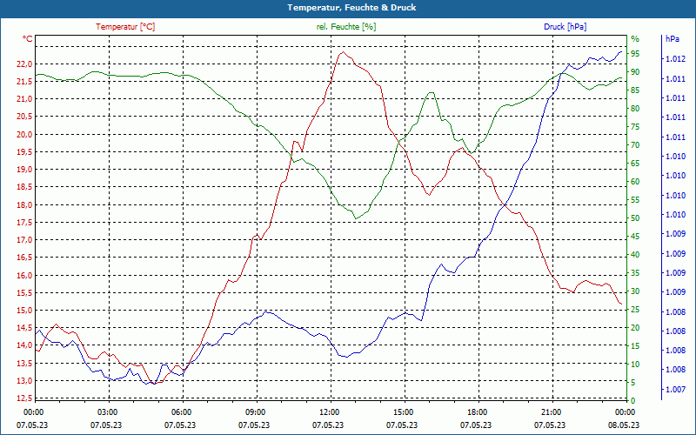Click the "21,0" temperature axis tick
The width and height of the screenshot is (696, 435).
(24, 99)
